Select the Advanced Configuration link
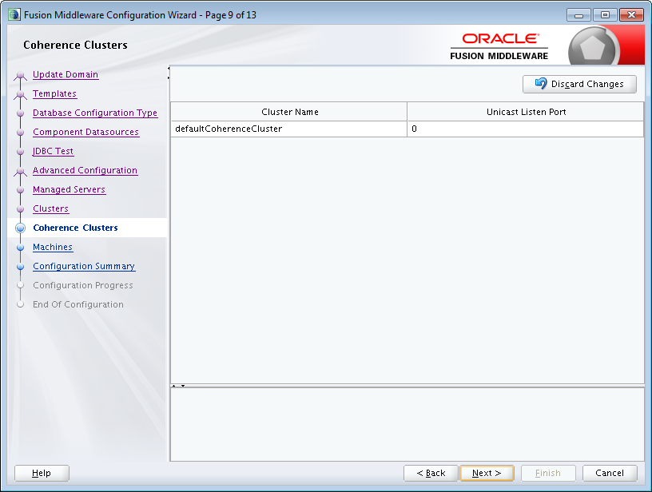 [x=85, y=170]
